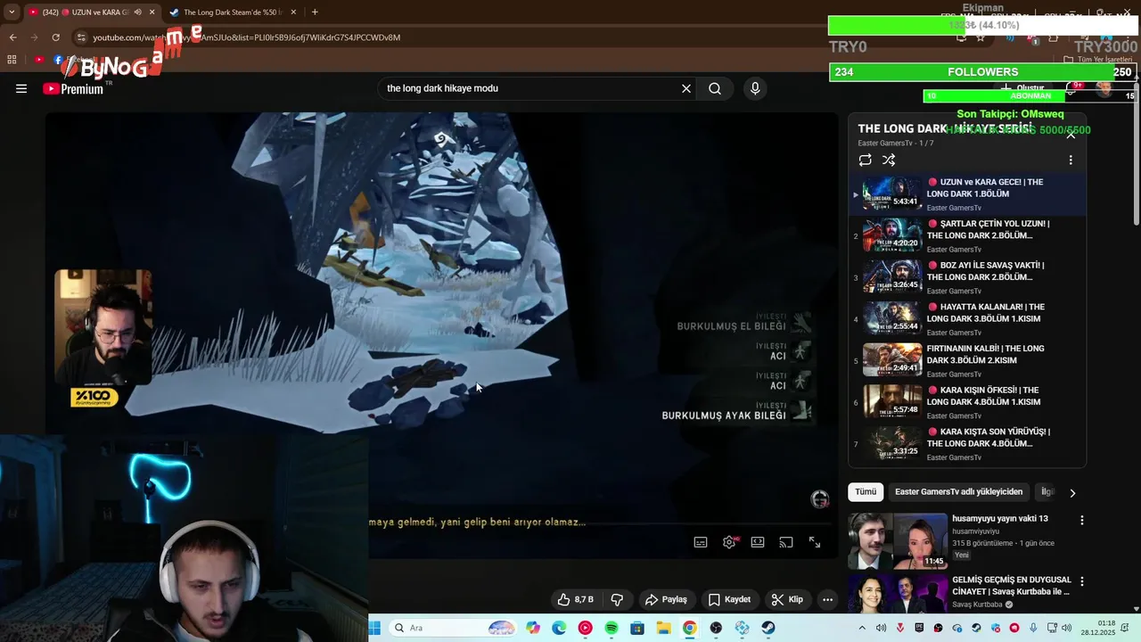Switch to 'The Long Dark Steam'de %50' tab

point(232,12)
